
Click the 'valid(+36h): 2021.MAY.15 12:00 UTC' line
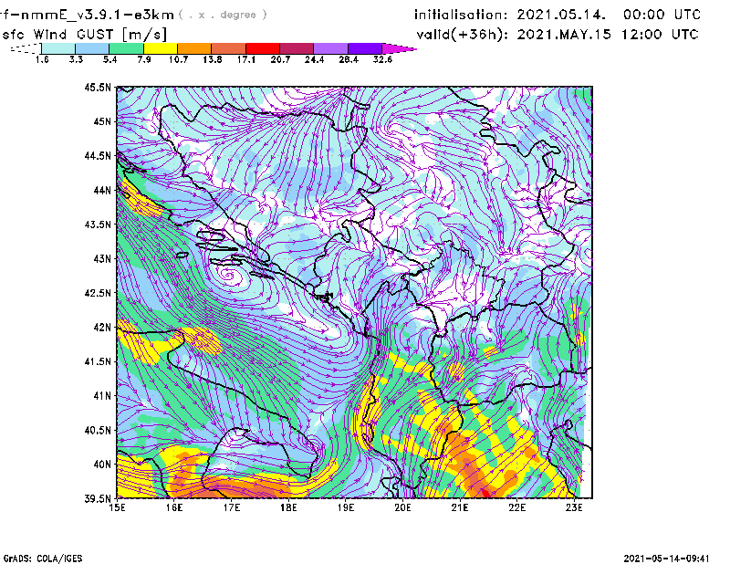[558, 35]
